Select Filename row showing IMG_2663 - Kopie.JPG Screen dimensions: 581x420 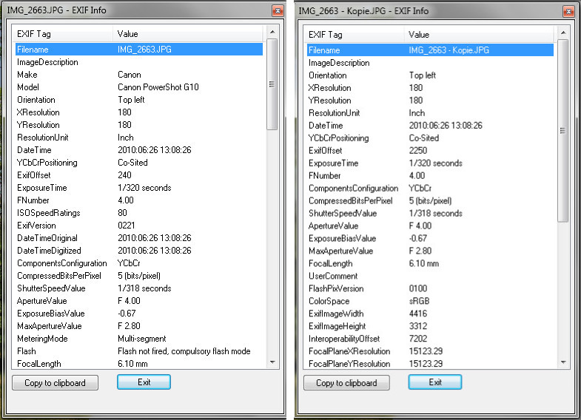(x=430, y=50)
